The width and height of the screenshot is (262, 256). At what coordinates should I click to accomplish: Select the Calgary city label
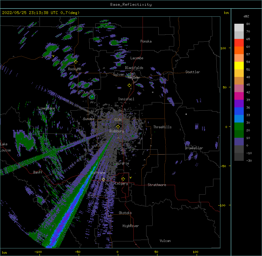pyautogui.click(x=121, y=183)
